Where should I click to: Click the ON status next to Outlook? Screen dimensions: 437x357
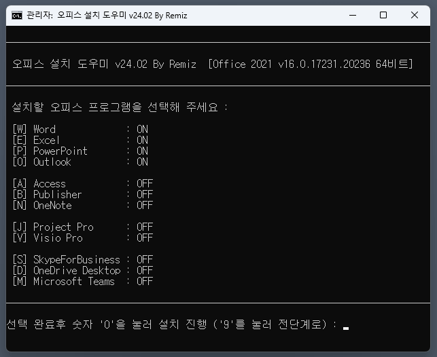[142, 162]
